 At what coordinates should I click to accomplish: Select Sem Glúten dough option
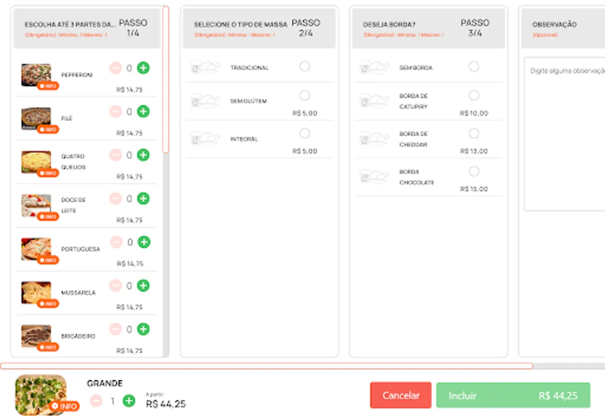[304, 96]
